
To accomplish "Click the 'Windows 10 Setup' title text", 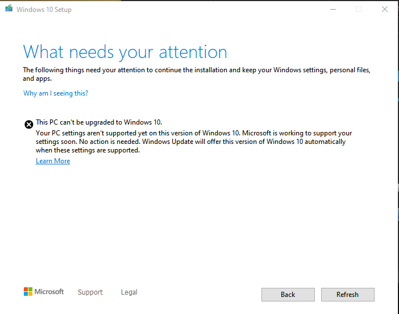I will [x=44, y=10].
